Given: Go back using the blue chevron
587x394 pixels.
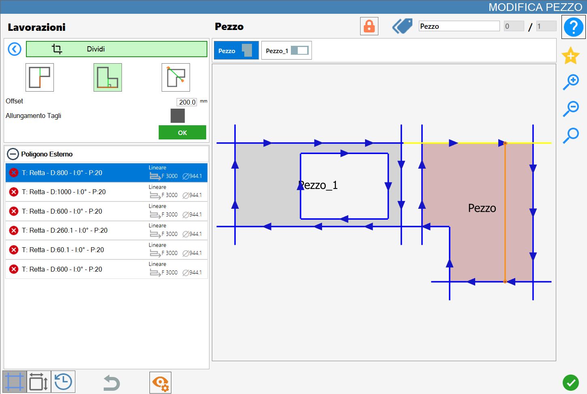Looking at the screenshot, I should click(x=15, y=49).
